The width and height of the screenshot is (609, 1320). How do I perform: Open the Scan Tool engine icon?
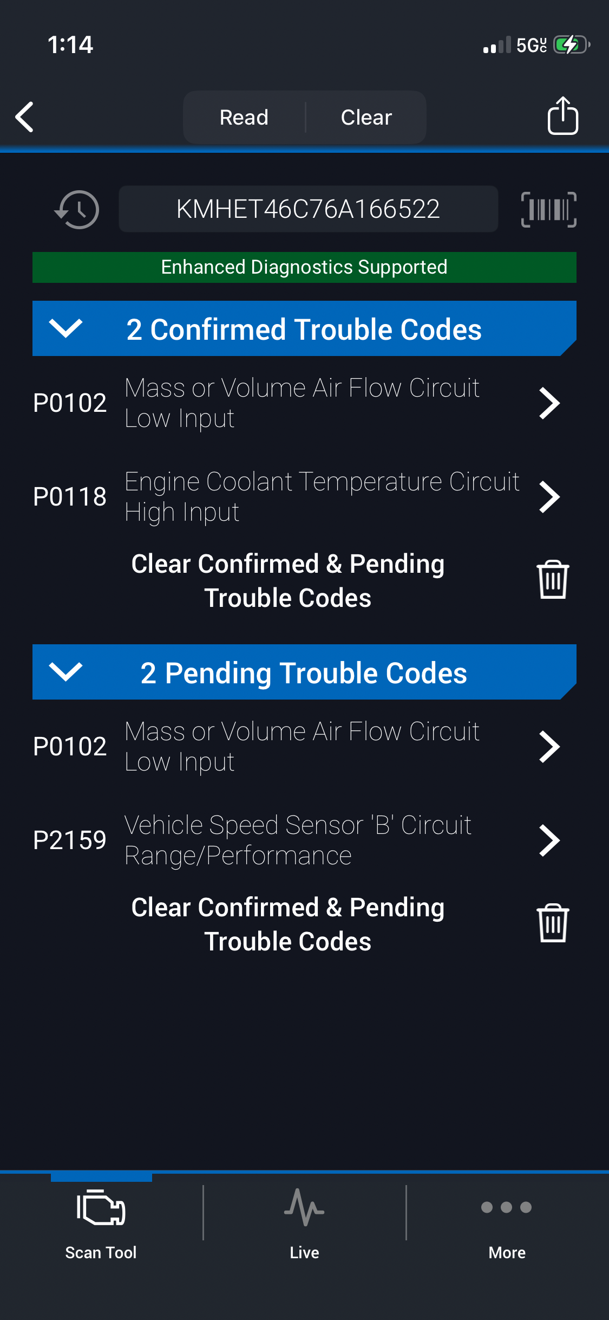[101, 1208]
